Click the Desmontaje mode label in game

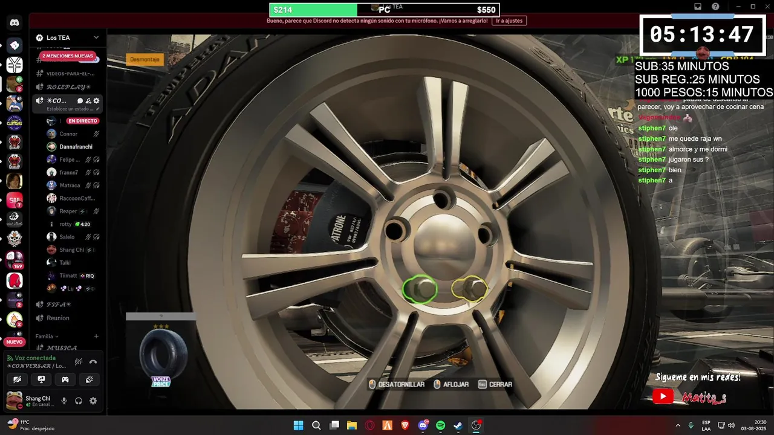[x=145, y=59]
